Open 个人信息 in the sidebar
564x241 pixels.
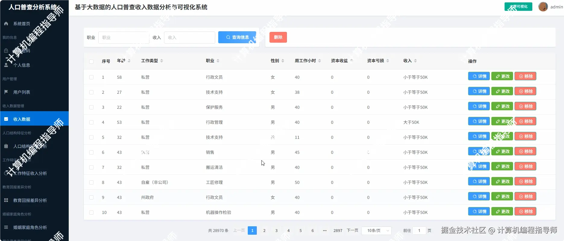(x=34, y=65)
